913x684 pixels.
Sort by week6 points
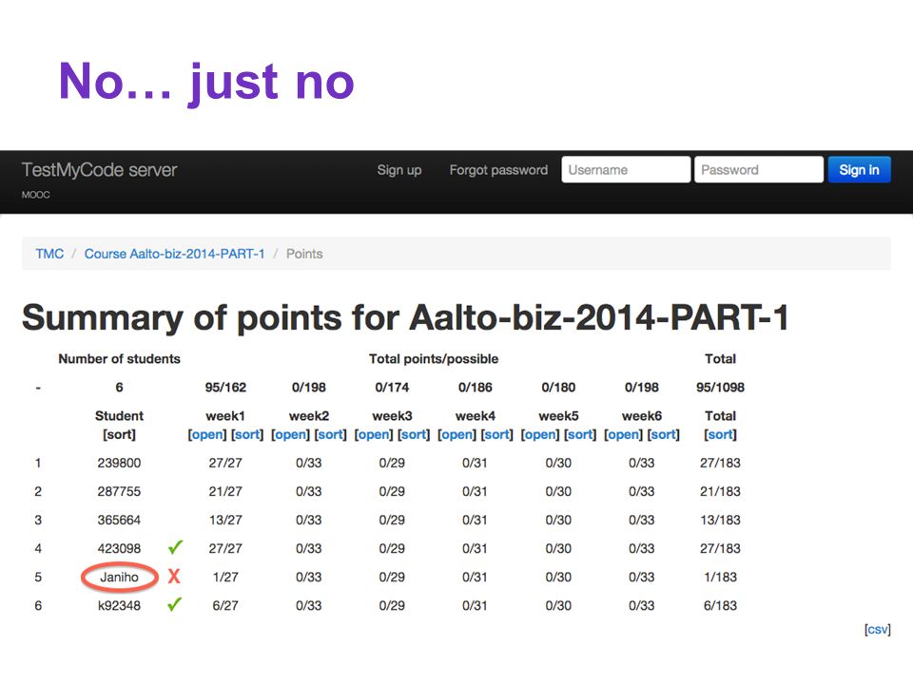(664, 434)
